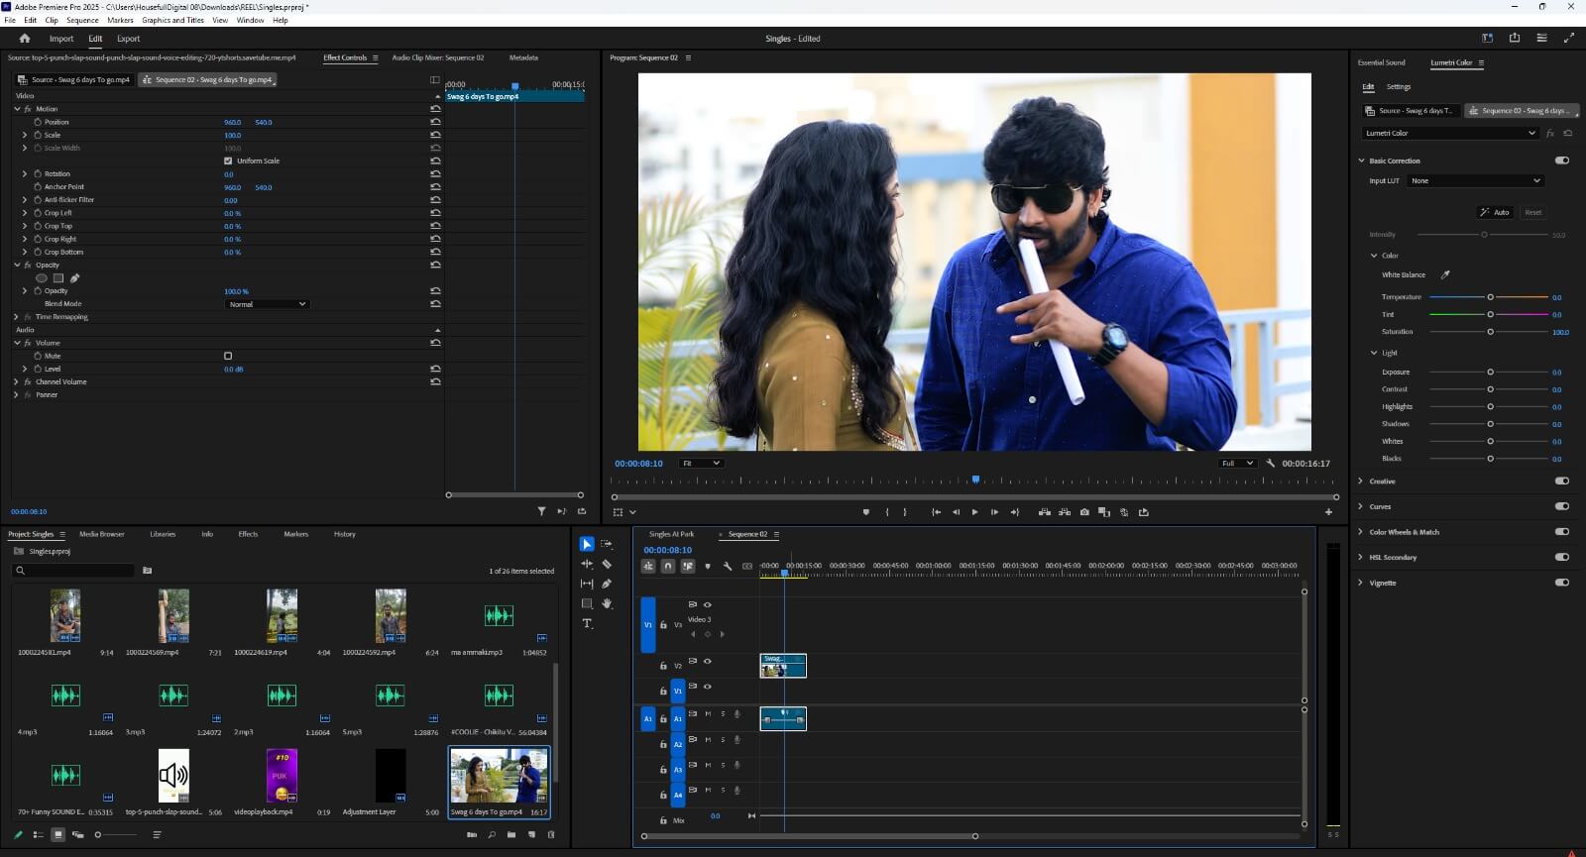Image resolution: width=1586 pixels, height=857 pixels.
Task: Open the Input LUT dropdown
Action: tap(1475, 180)
